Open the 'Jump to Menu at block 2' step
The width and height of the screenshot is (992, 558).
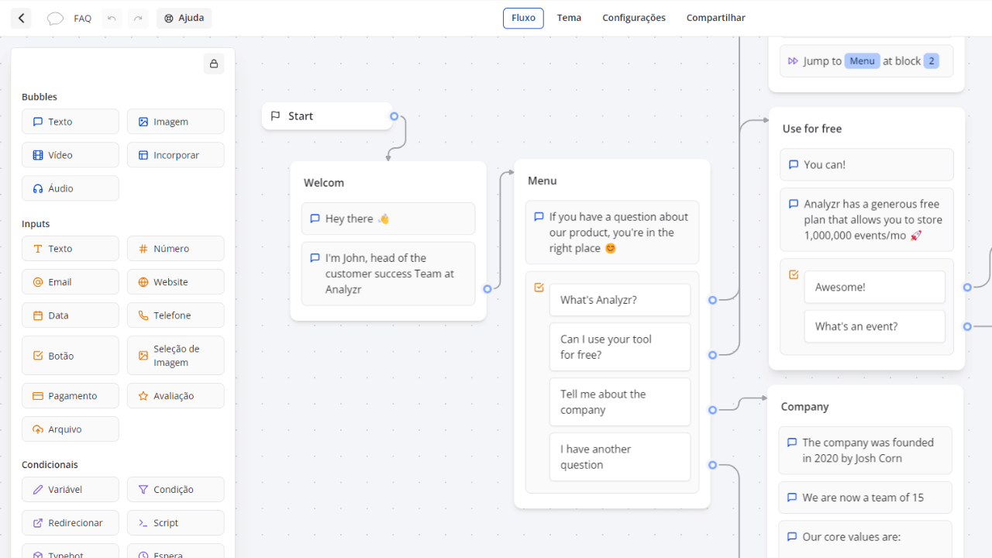point(866,61)
